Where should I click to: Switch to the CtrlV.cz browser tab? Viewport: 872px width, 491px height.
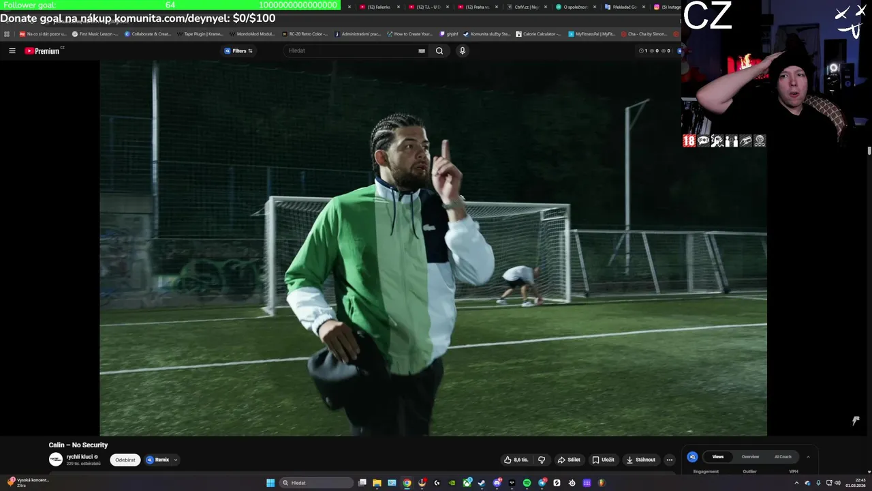click(527, 7)
